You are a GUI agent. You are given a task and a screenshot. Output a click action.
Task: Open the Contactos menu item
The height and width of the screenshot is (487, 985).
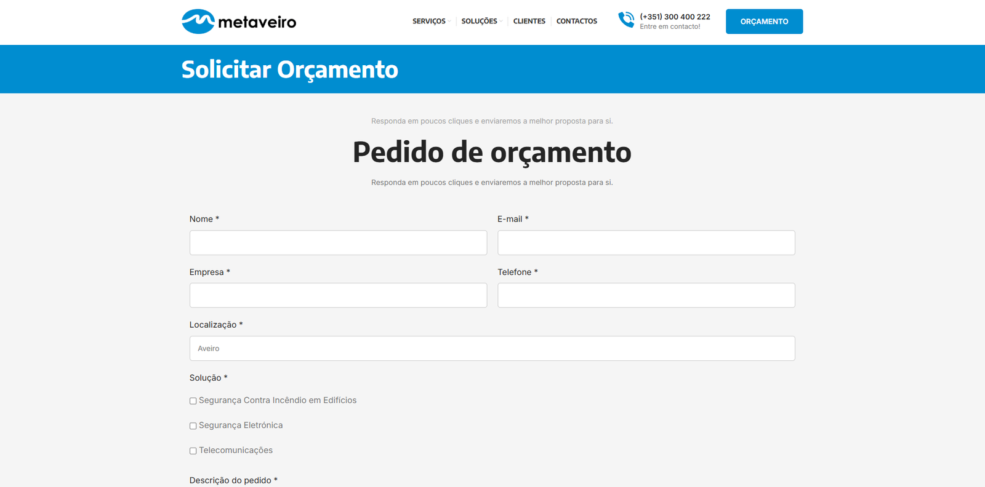point(576,22)
